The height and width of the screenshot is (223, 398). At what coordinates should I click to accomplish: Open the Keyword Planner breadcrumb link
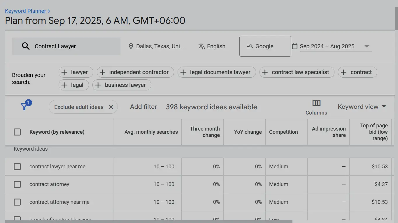pos(25,11)
